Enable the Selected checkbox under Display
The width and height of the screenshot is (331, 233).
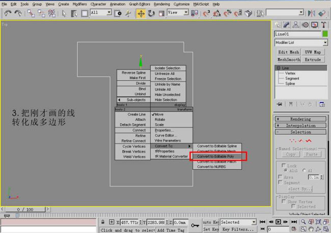[293, 206]
